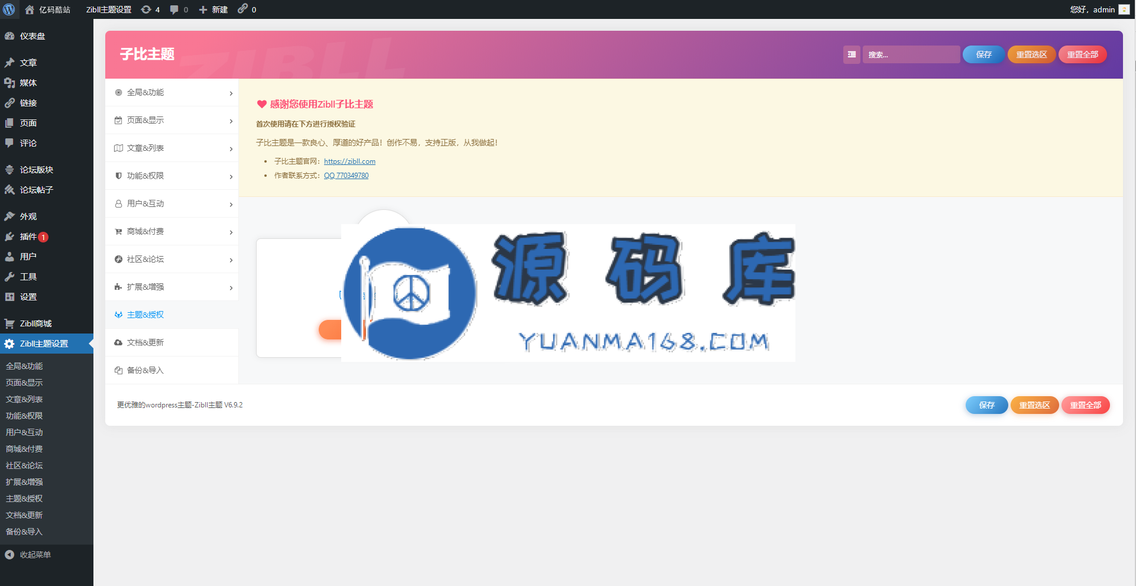Open 仪表盘 dashboard in sidebar

(47, 36)
